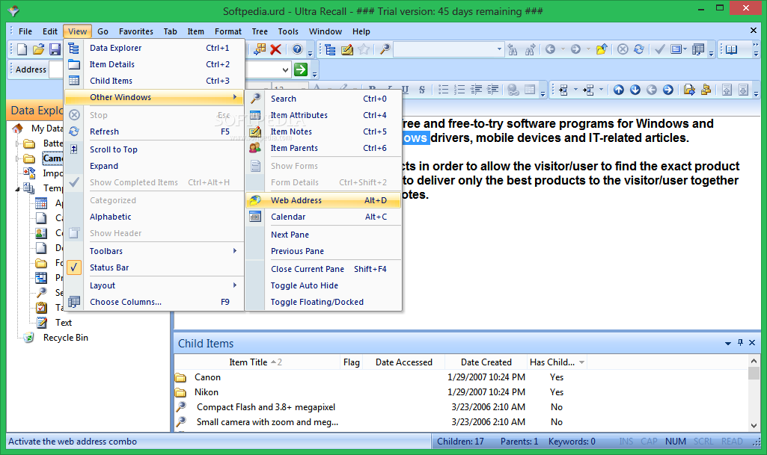Sort by the Item Title column header
Screen dimensions: 767x455
tap(257, 362)
